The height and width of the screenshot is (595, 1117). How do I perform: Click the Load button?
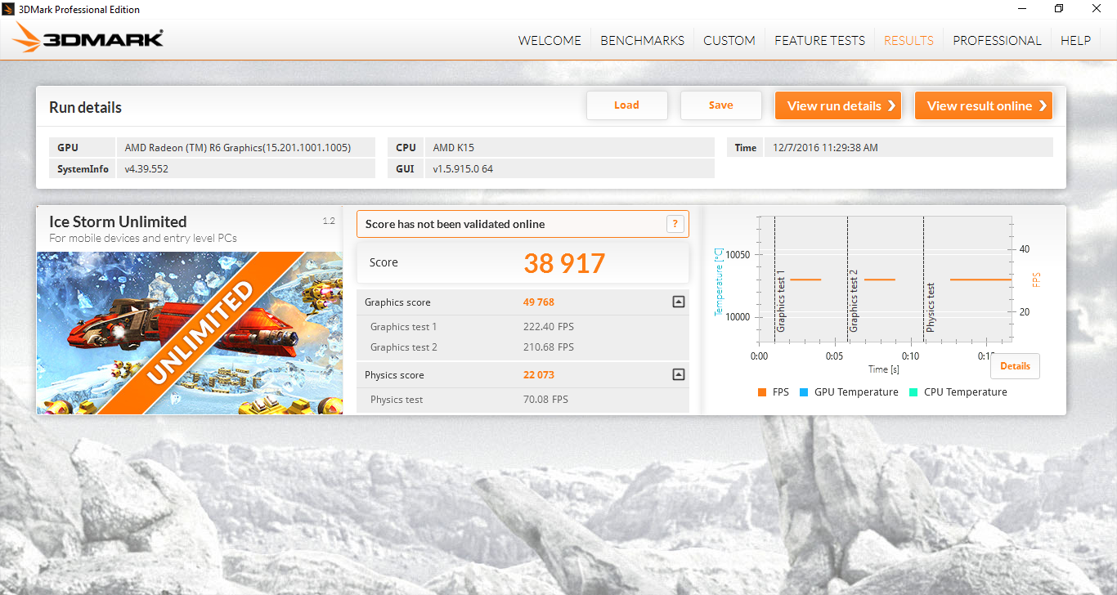coord(627,105)
